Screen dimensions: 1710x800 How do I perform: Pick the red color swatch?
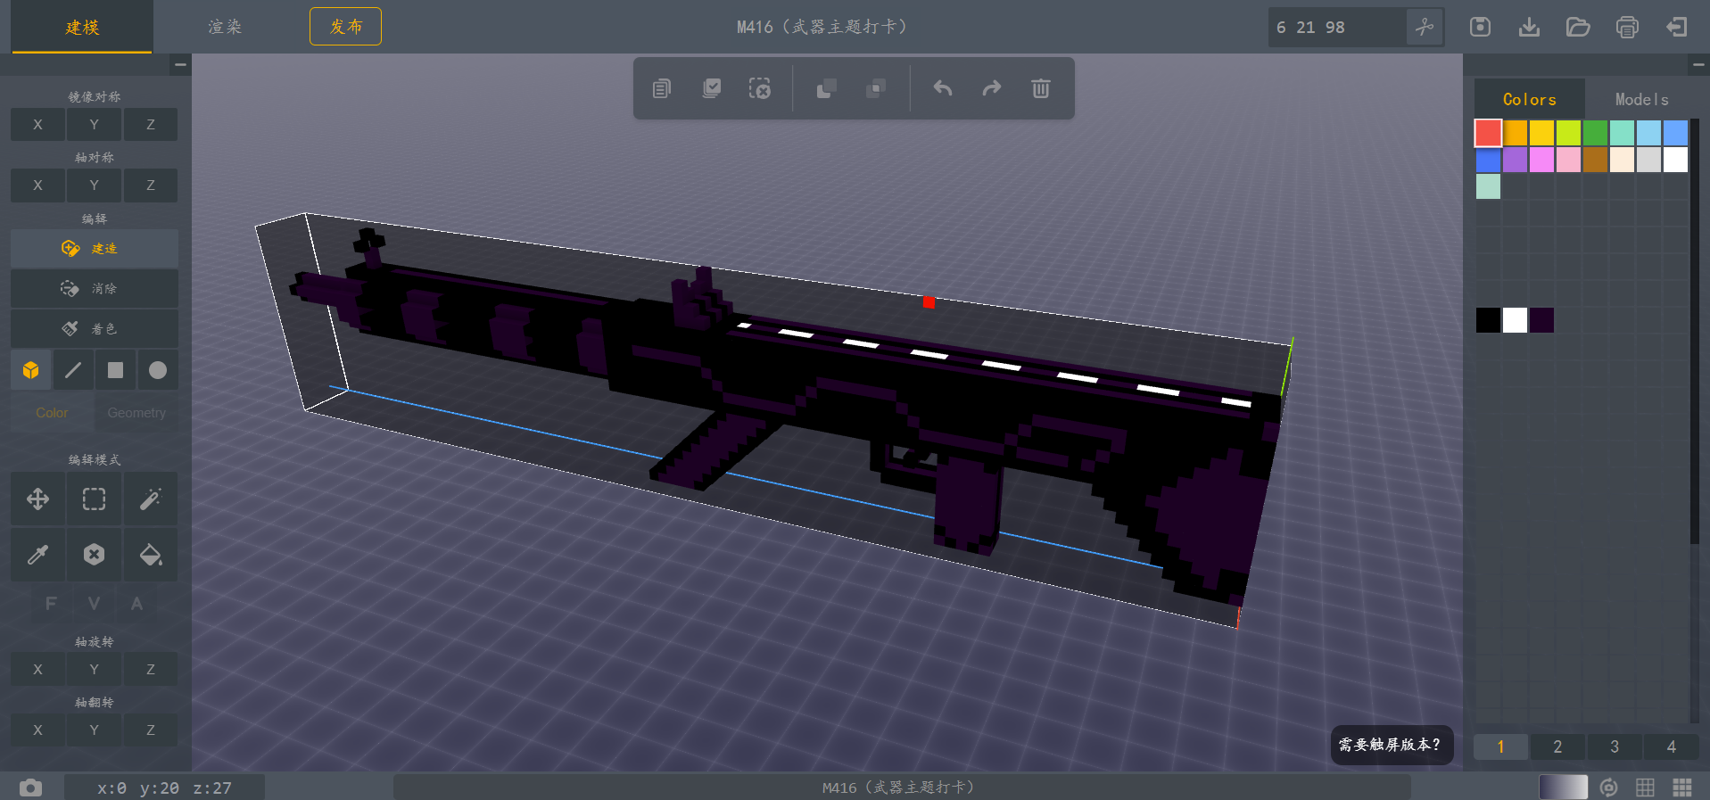point(1488,133)
